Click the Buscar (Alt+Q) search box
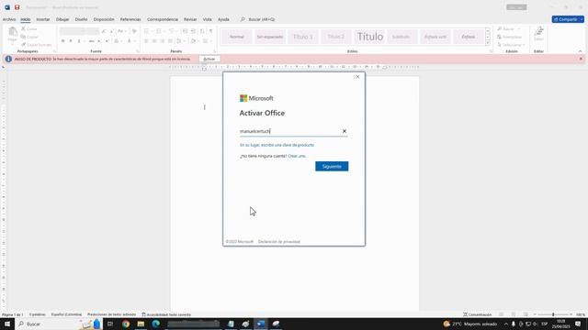Viewport: 588px width, 330px height. (x=258, y=19)
